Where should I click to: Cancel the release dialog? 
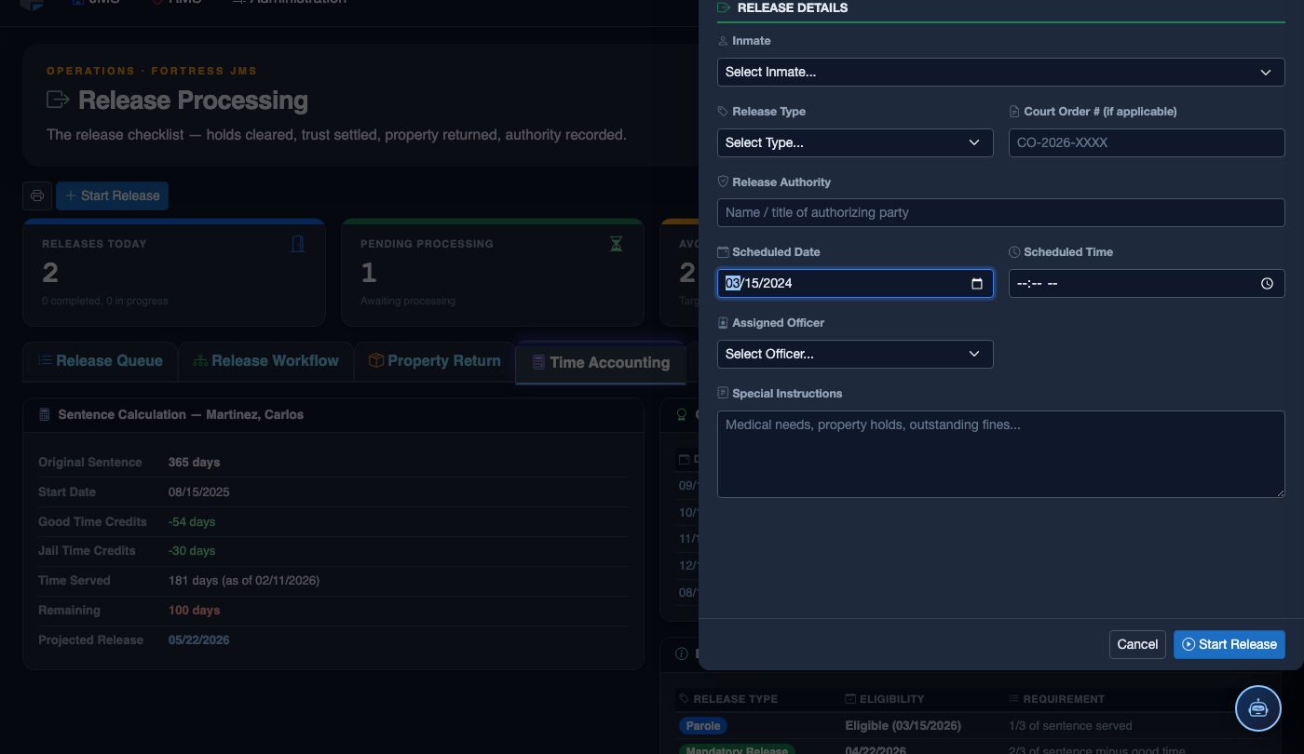[1137, 644]
